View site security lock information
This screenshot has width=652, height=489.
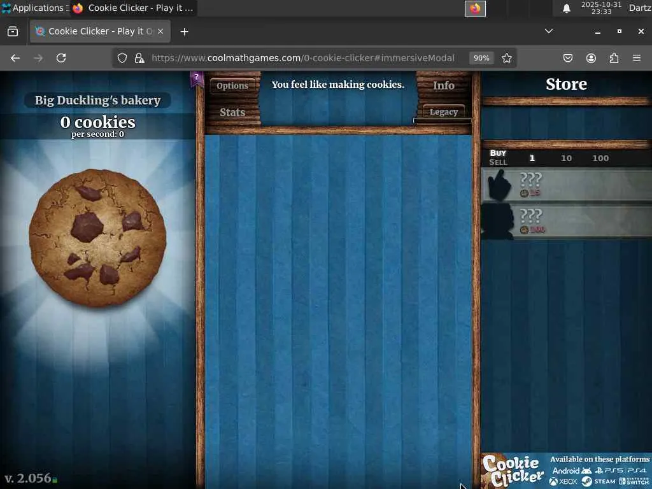coord(139,58)
